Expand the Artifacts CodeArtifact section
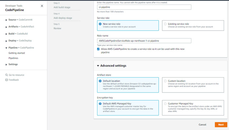Image resolution: width=229 pixels, height=130 pixels. pyautogui.click(x=6, y=27)
